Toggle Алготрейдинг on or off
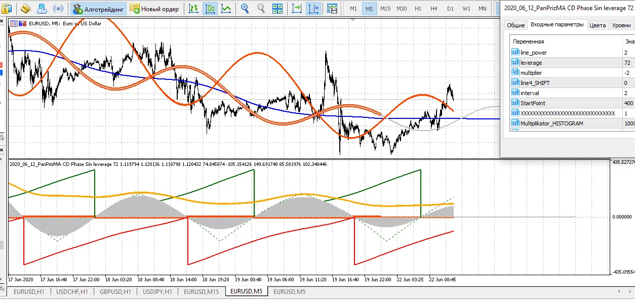 [x=101, y=9]
